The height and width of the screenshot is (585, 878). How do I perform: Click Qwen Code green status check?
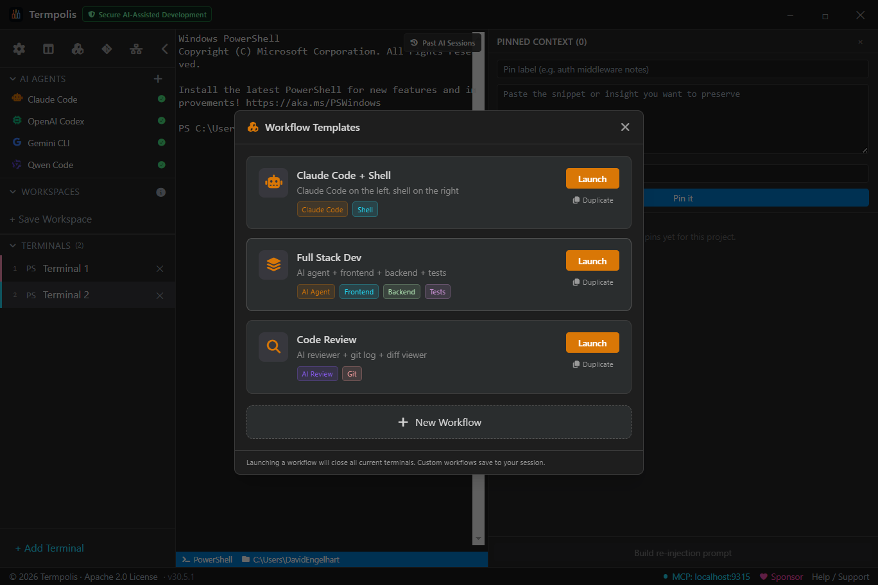coord(162,165)
